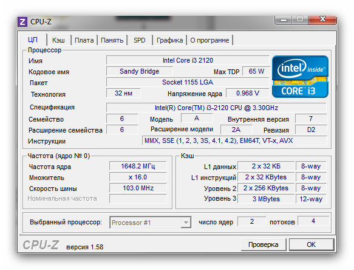Click the Семейство value 6
Image resolution: width=354 pixels, height=270 pixels.
click(122, 119)
